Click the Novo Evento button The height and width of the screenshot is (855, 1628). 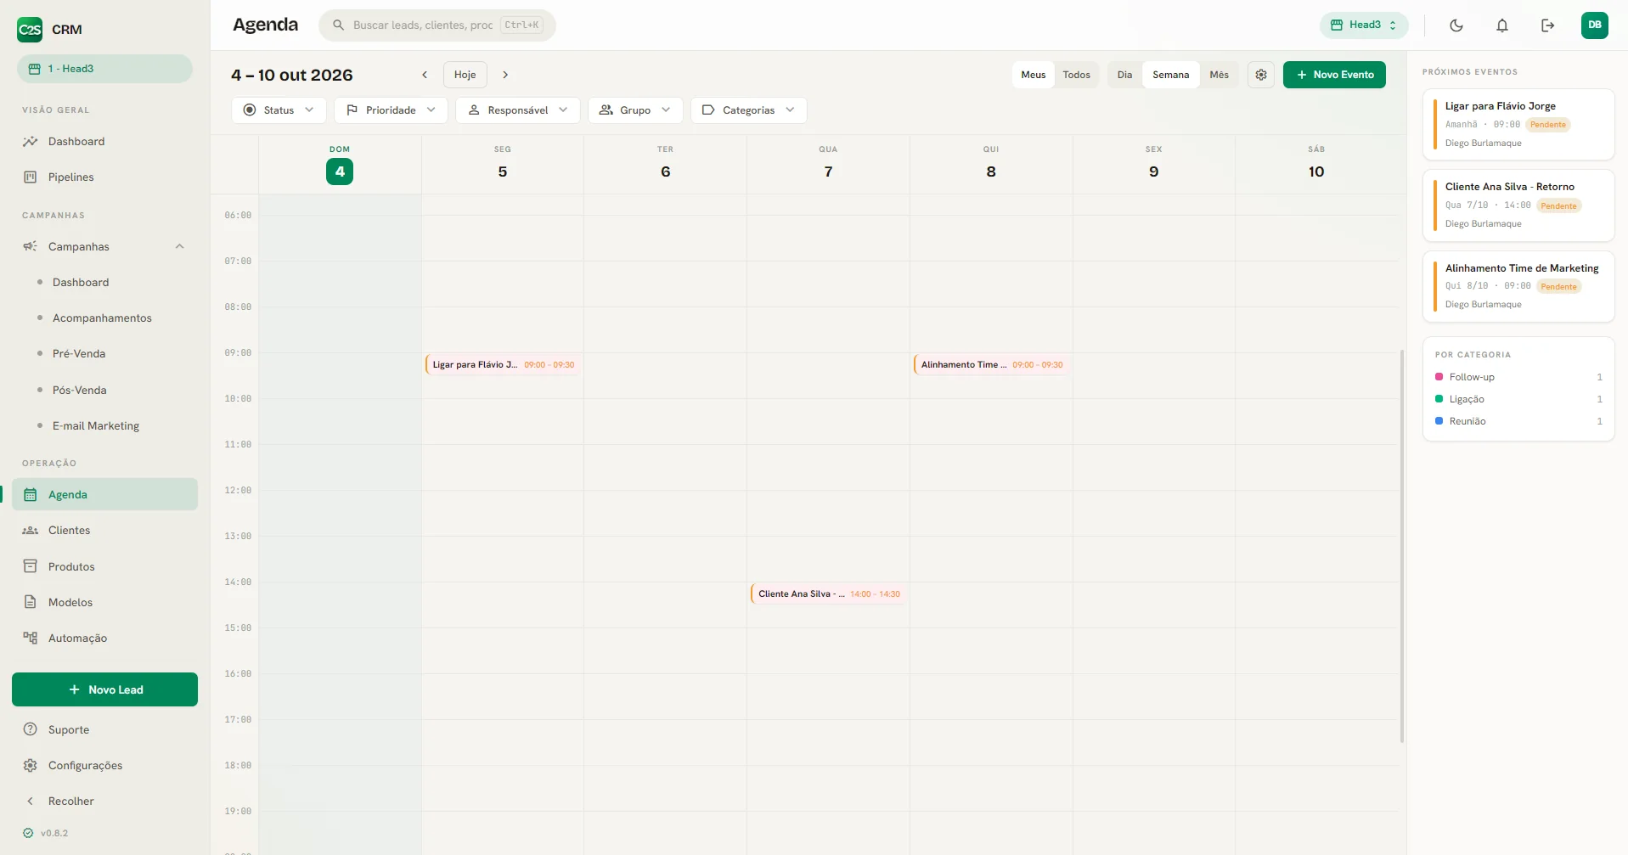click(1334, 75)
